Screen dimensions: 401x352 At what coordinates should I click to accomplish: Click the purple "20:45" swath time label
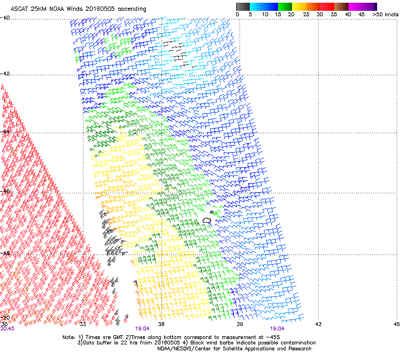(x=8, y=329)
